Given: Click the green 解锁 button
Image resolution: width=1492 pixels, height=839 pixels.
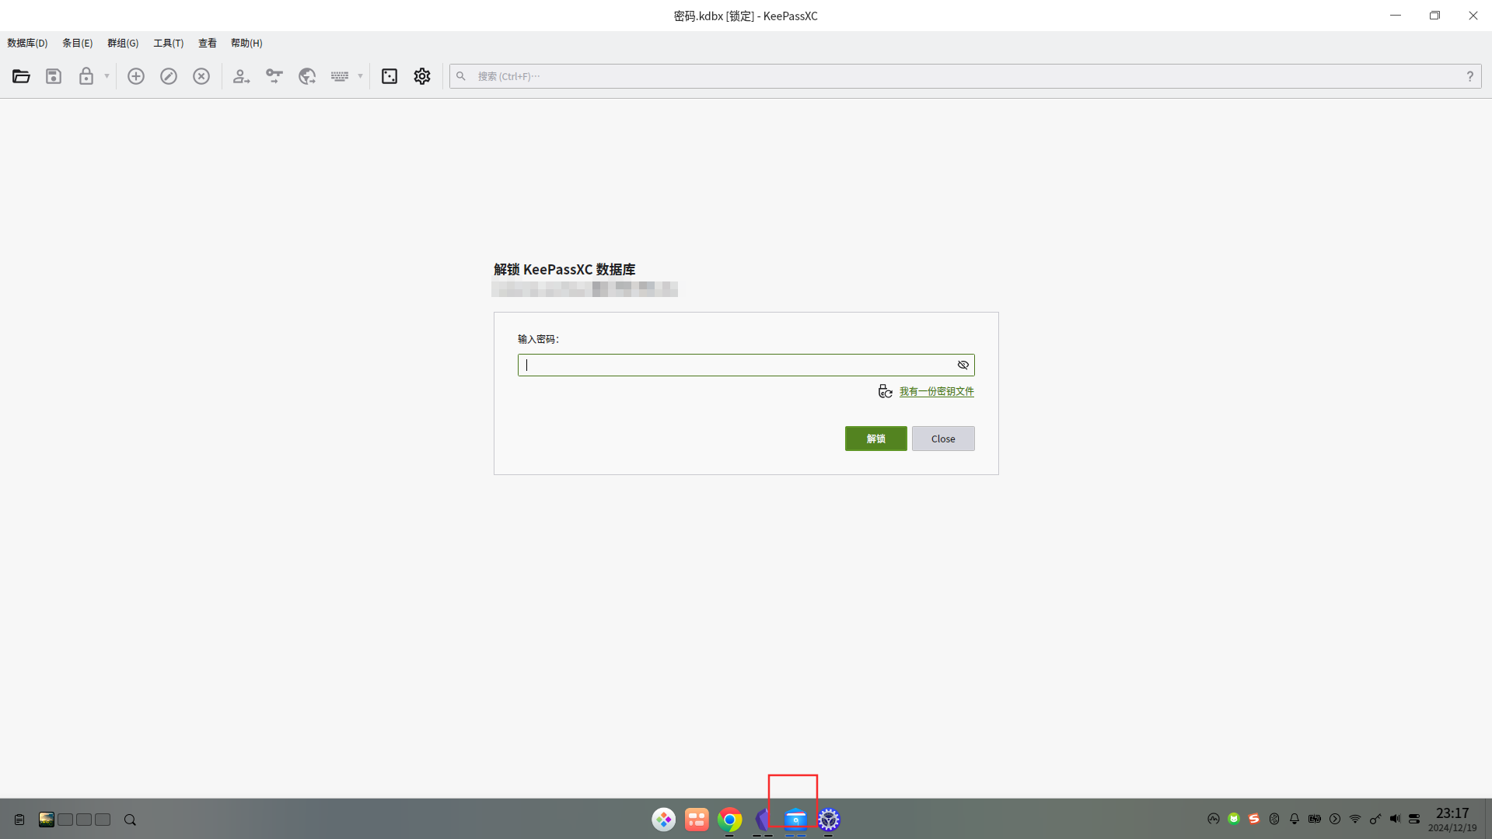Looking at the screenshot, I should 875,439.
